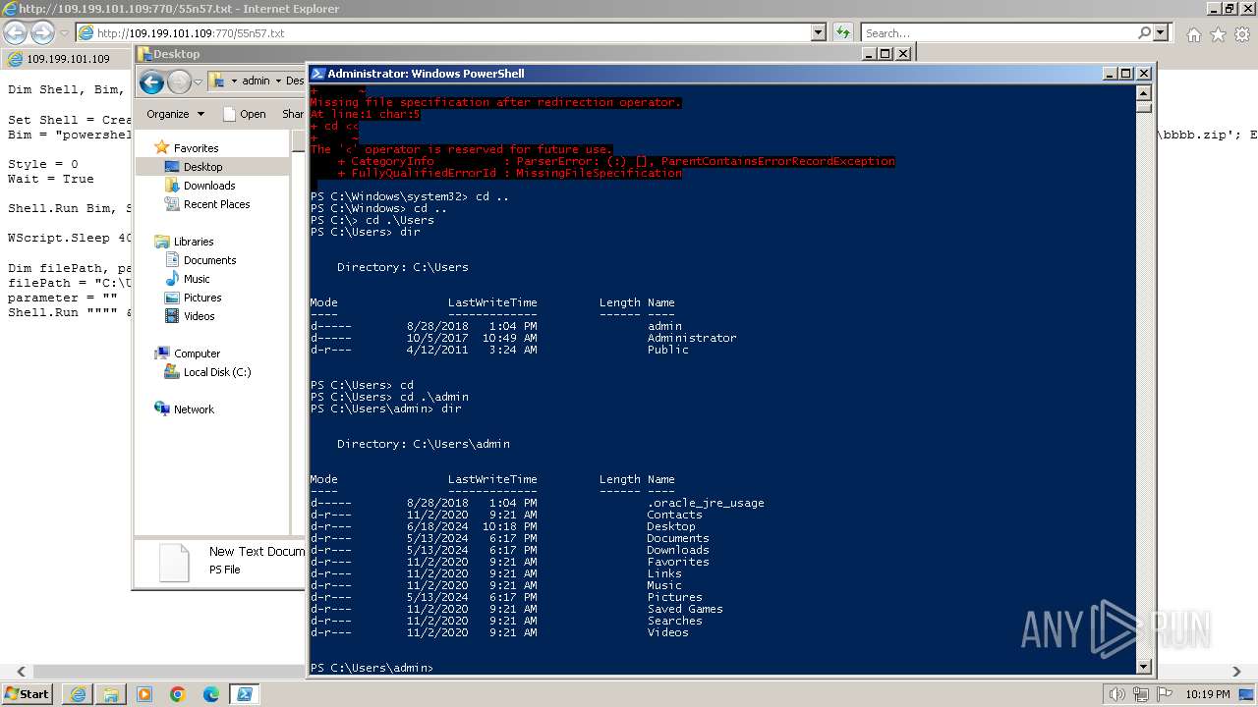Click PowerShell scrollbar down arrow
Viewport: 1258px width, 707px height.
pos(1143,667)
